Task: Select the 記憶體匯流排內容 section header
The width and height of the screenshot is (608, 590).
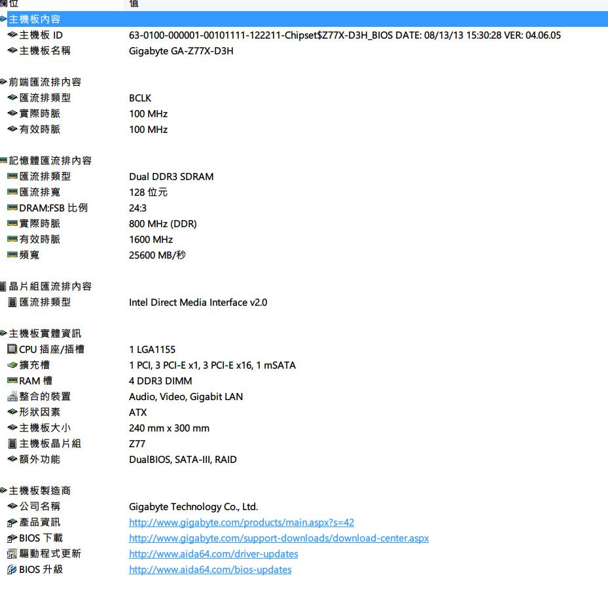Action: click(x=50, y=160)
